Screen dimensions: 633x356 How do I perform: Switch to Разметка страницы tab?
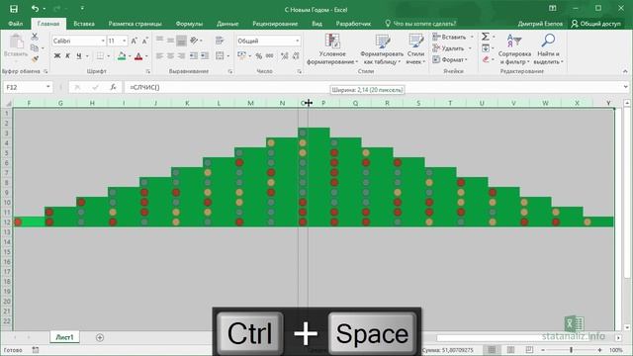click(x=135, y=24)
